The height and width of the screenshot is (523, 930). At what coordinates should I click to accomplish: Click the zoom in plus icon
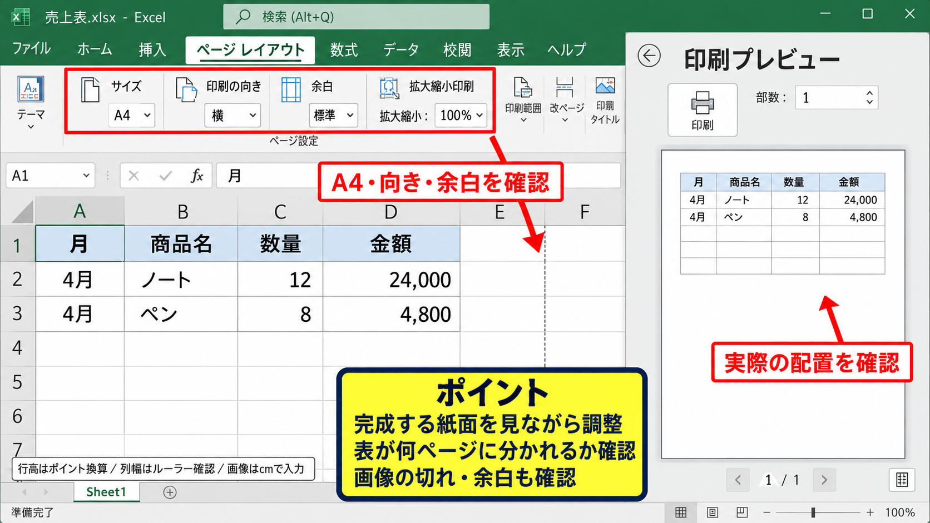point(870,512)
